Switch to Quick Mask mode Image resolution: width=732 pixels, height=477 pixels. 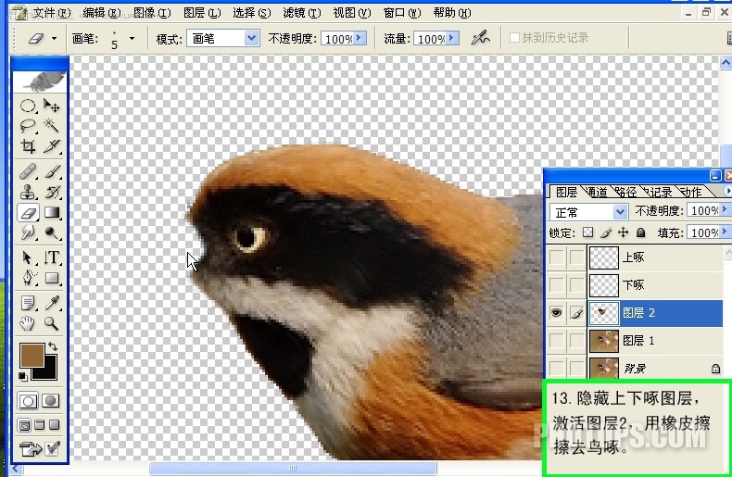(x=50, y=401)
